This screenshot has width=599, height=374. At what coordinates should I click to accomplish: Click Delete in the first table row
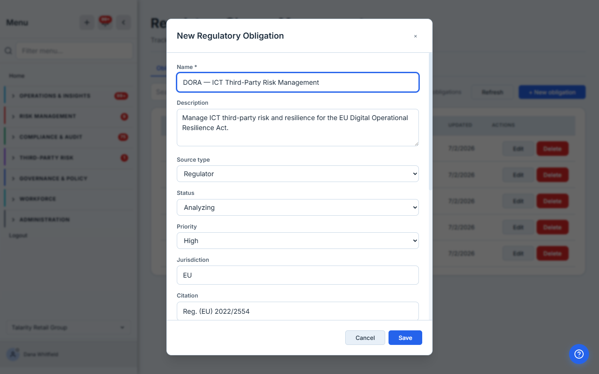tap(552, 149)
